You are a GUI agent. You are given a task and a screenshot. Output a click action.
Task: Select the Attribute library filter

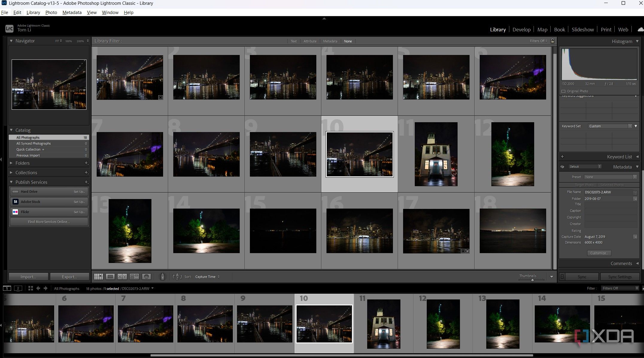pos(310,41)
